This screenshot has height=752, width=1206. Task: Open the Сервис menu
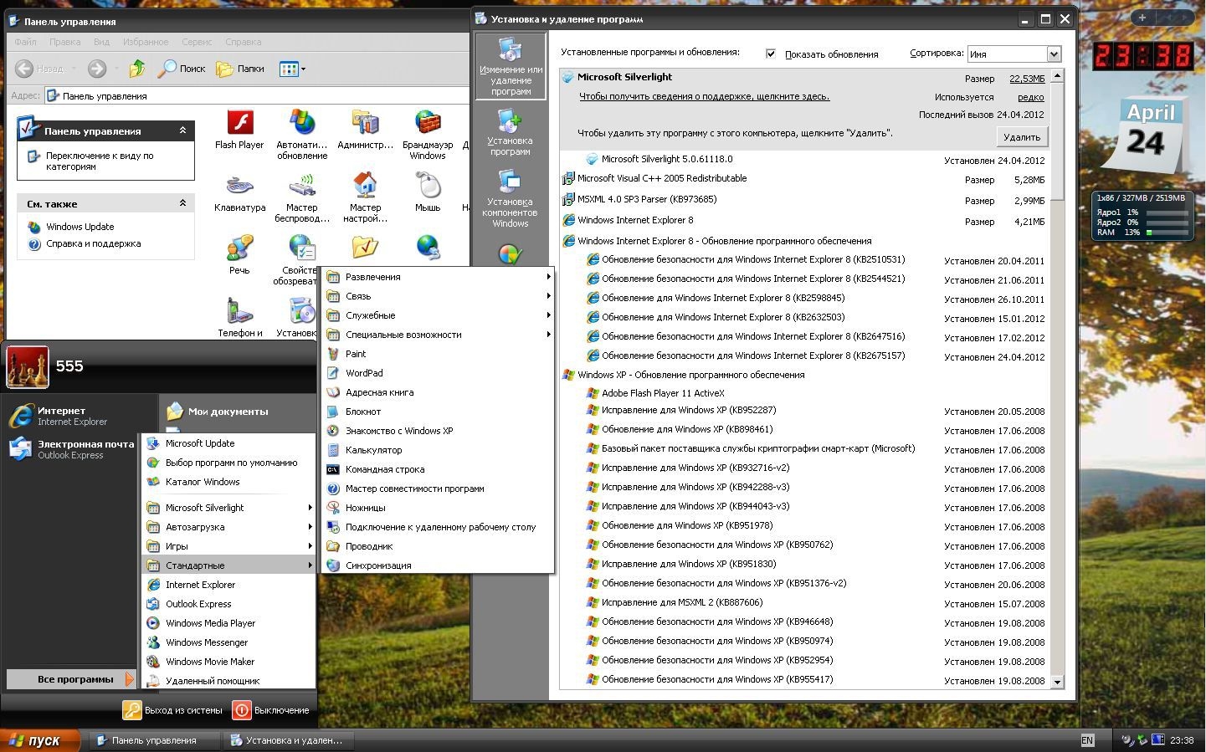point(197,42)
